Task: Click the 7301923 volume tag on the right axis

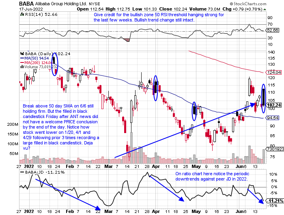Action: coord(275,149)
